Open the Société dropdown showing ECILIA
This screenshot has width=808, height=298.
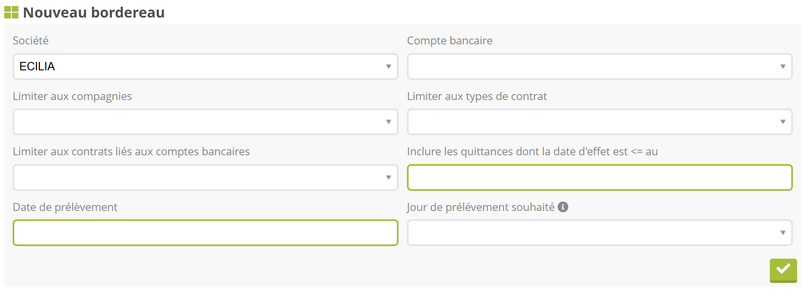(201, 67)
